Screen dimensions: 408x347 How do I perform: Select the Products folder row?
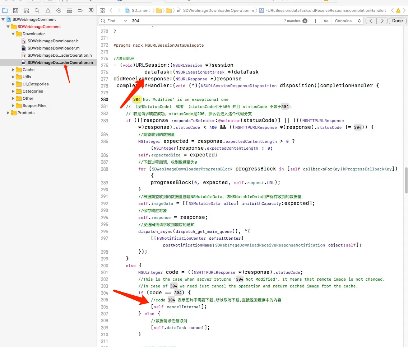tap(48, 113)
